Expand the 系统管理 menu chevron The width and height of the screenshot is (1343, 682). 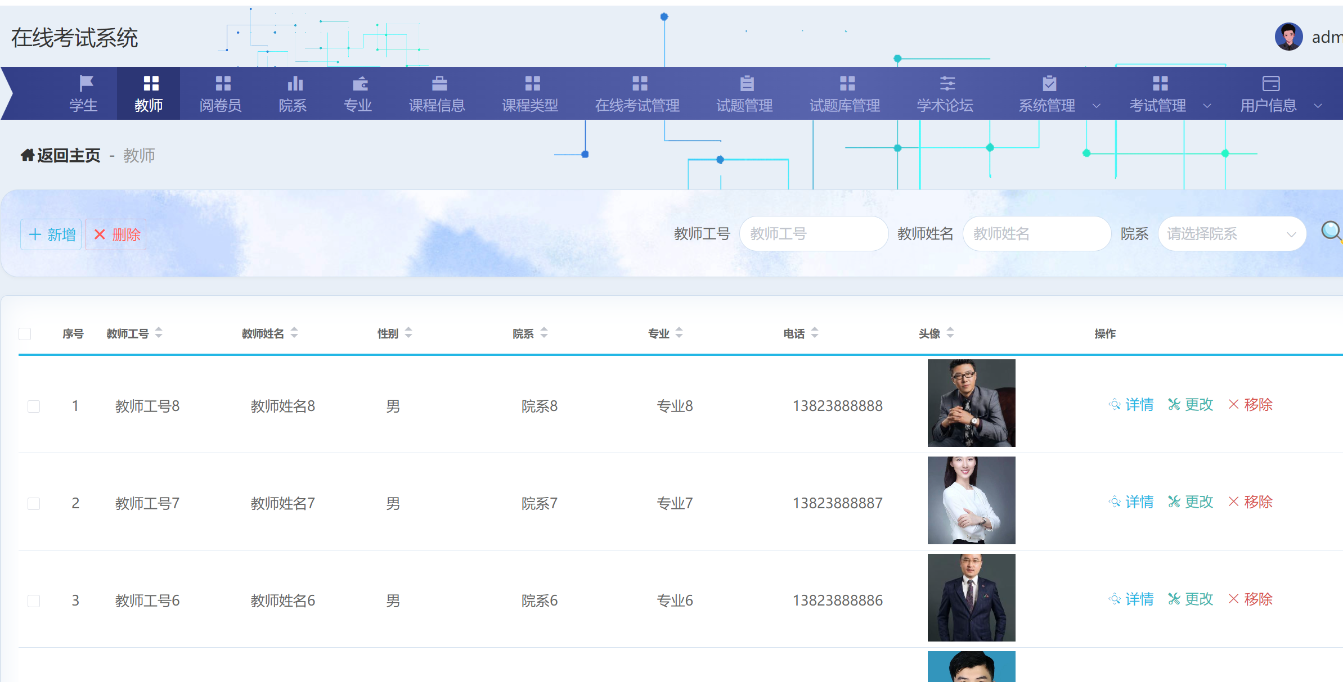tap(1097, 106)
